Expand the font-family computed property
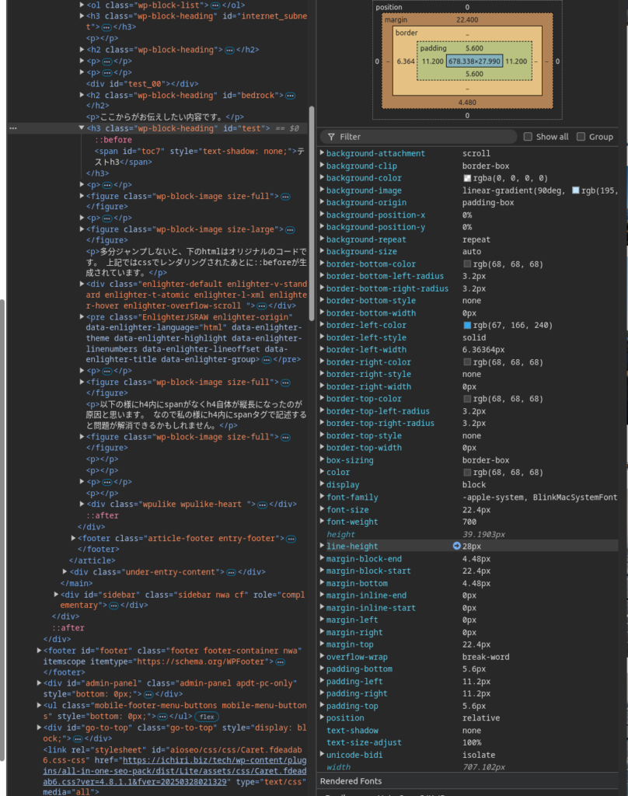Viewport: 628px width, 796px height. [x=322, y=497]
